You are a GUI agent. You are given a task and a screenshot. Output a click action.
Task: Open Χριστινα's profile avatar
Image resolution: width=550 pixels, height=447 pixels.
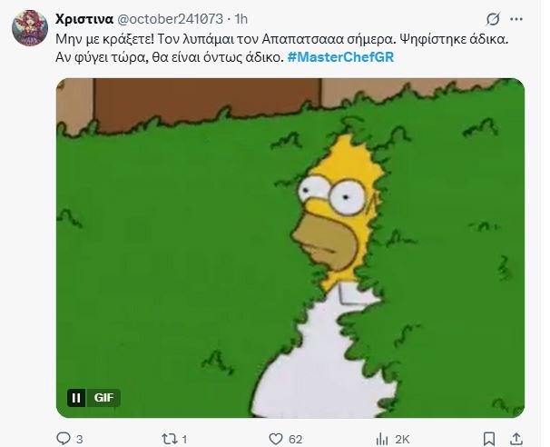click(x=30, y=28)
